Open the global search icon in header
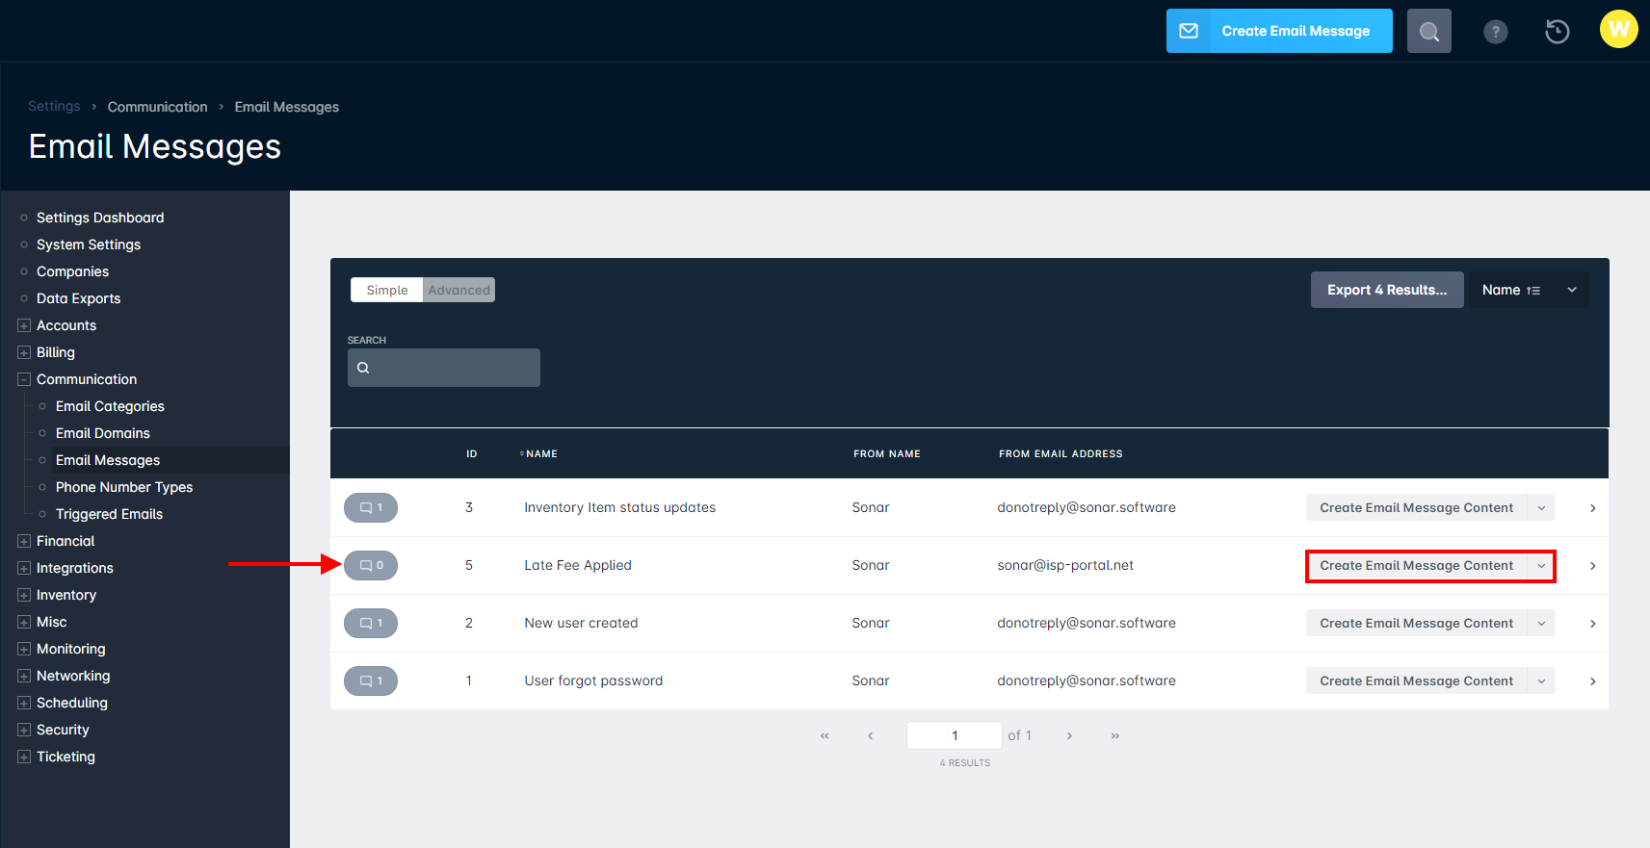1650x848 pixels. pos(1429,31)
